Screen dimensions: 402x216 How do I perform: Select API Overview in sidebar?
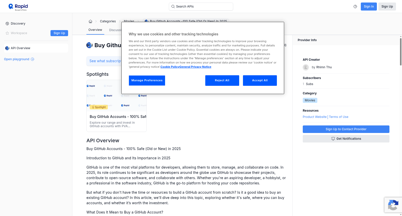coord(36,48)
